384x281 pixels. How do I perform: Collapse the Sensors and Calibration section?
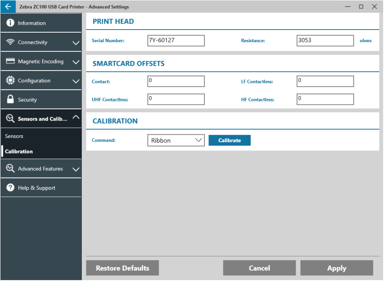pyautogui.click(x=76, y=118)
